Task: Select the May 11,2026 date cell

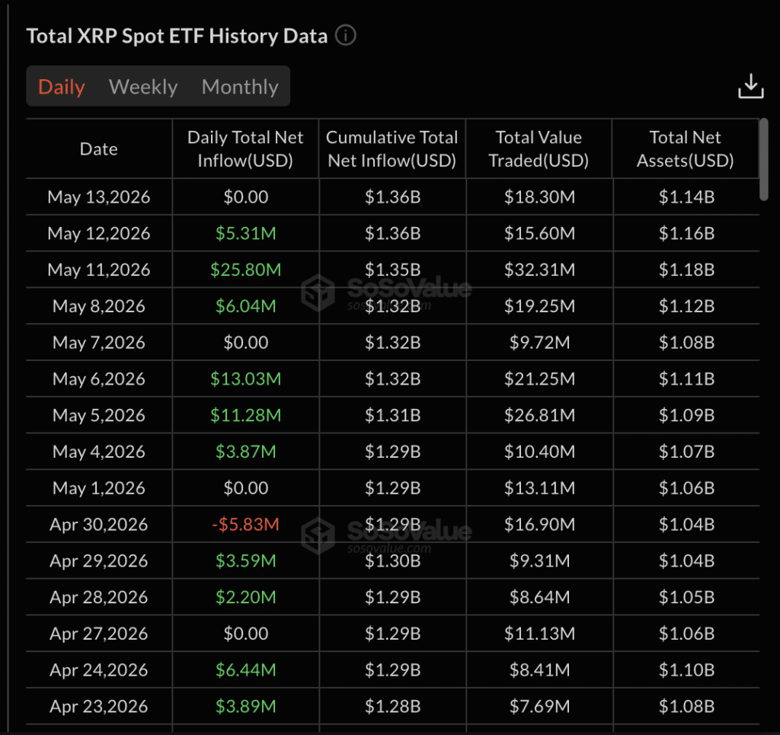Action: coord(99,270)
